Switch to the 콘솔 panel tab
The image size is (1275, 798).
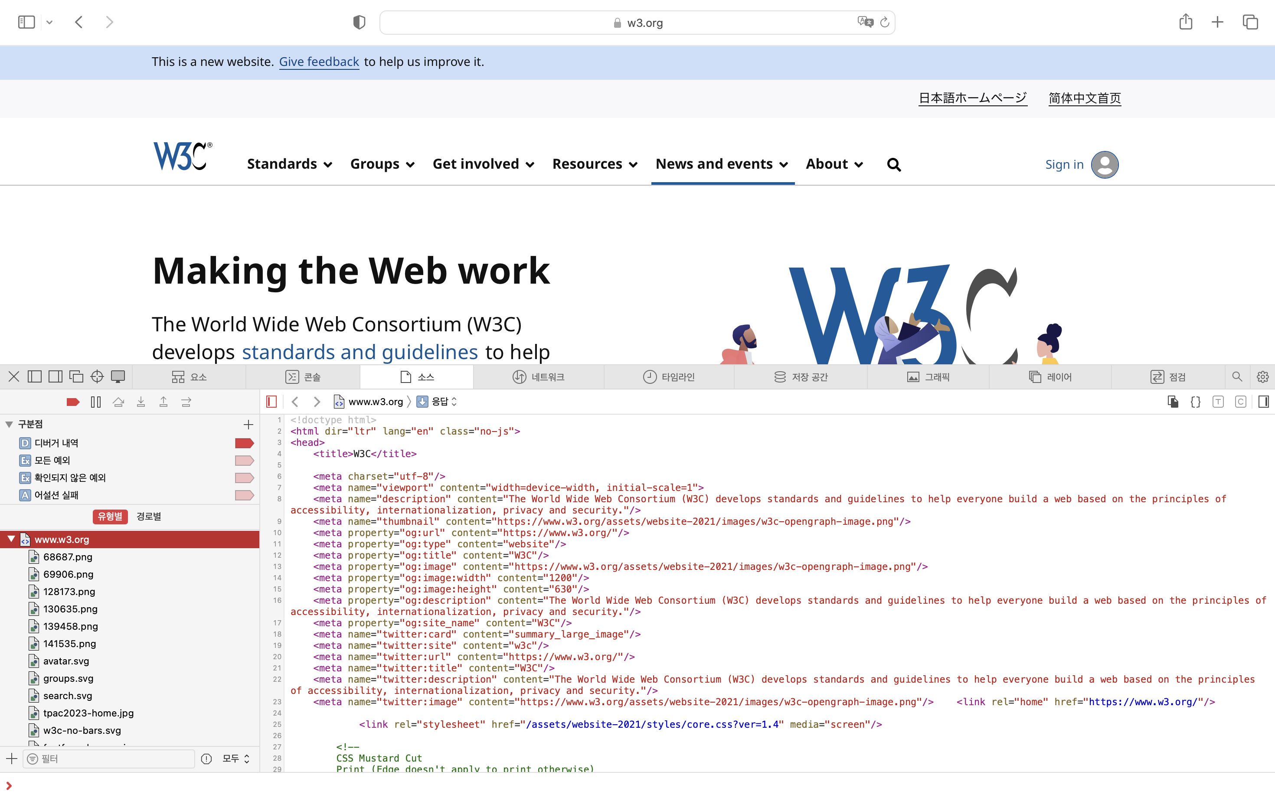[304, 376]
